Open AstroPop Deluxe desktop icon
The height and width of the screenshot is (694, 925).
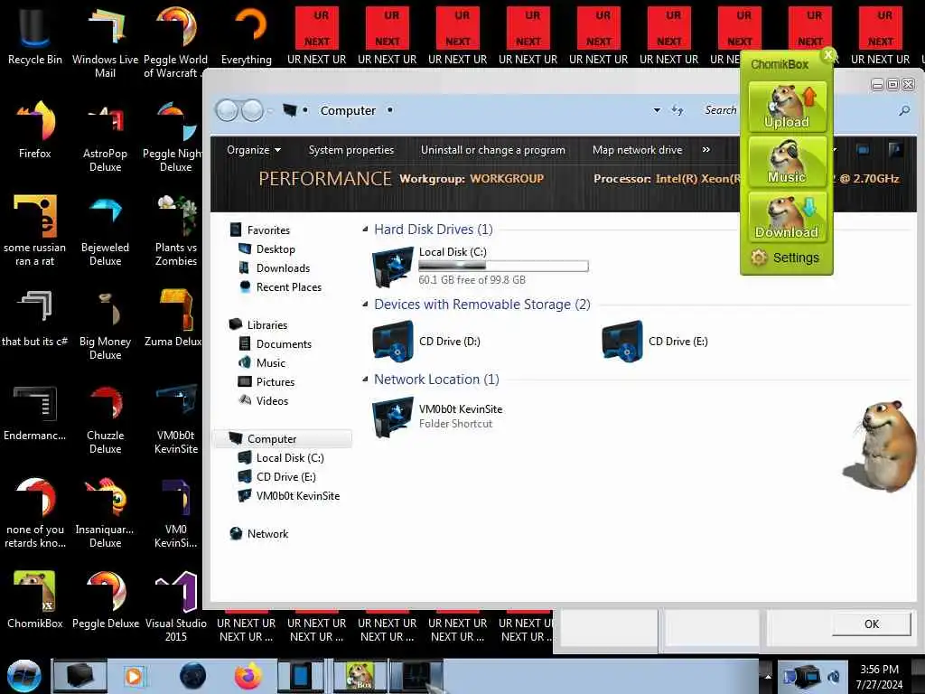point(105,136)
